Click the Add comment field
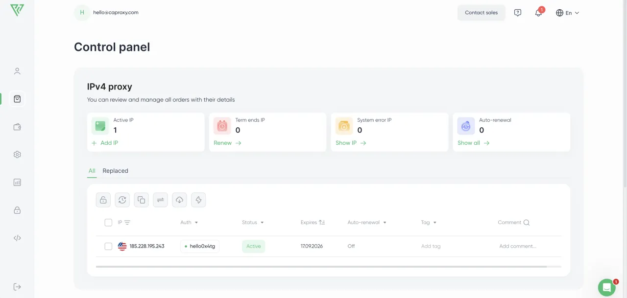Viewport: 627px width, 298px height. [x=518, y=246]
